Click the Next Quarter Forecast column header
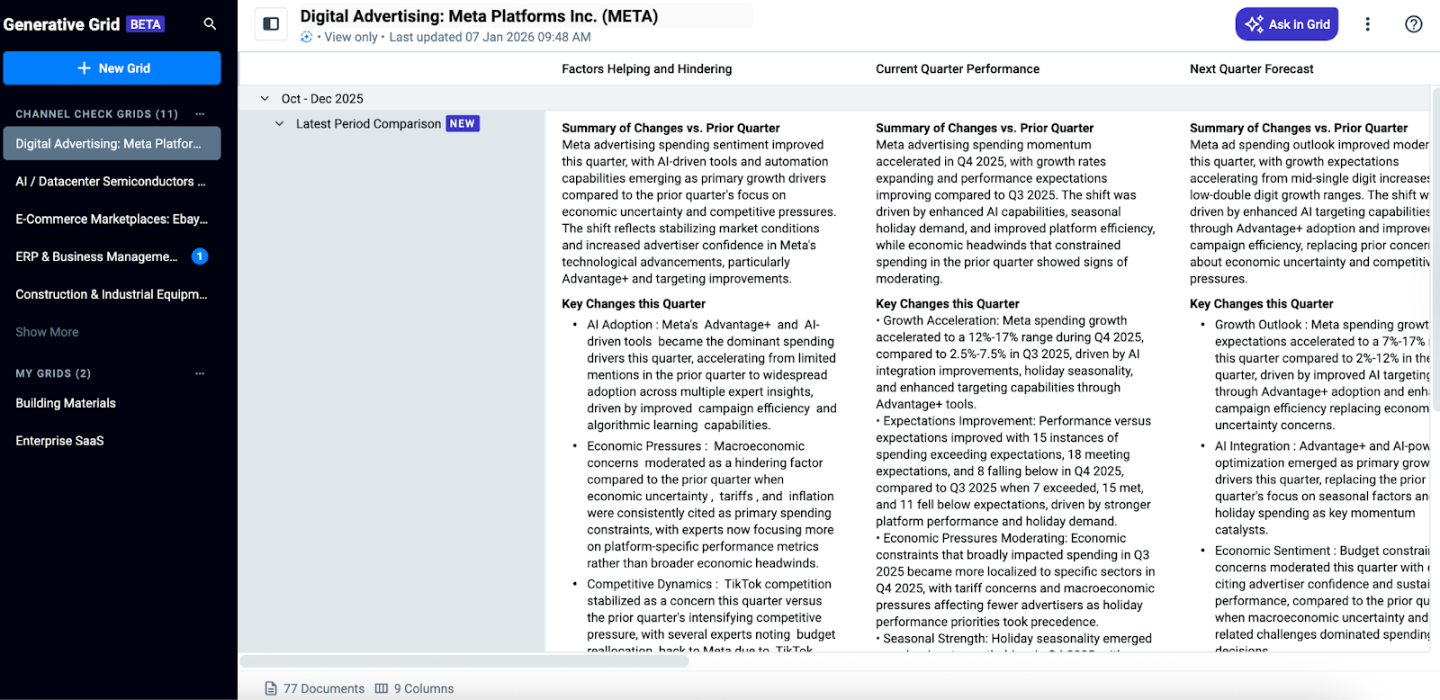The image size is (1440, 700). (1251, 69)
